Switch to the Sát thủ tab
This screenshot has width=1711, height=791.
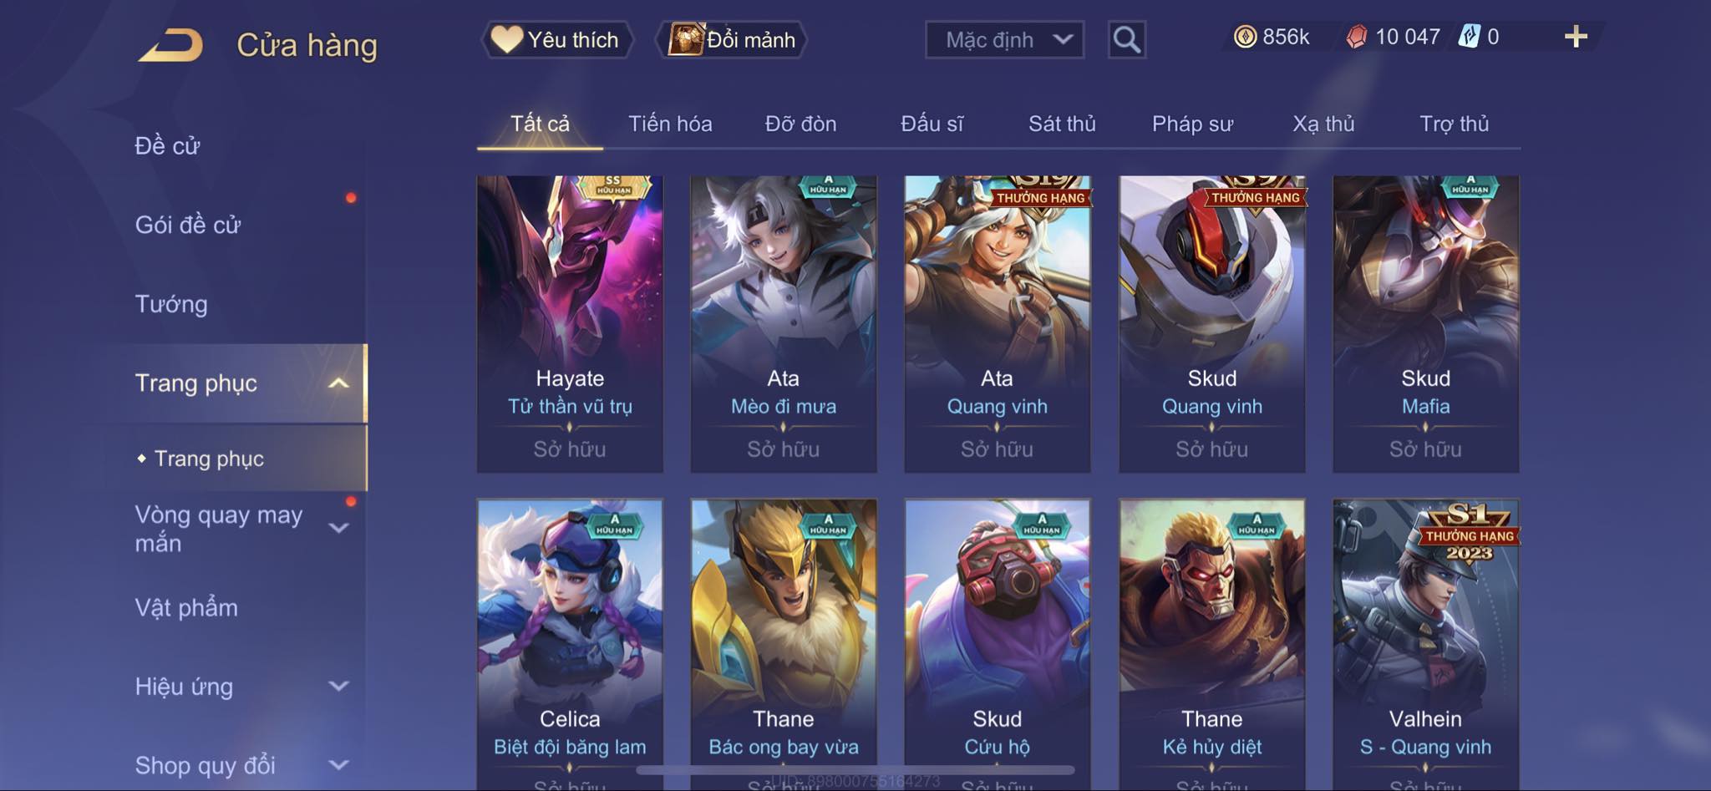click(1062, 124)
